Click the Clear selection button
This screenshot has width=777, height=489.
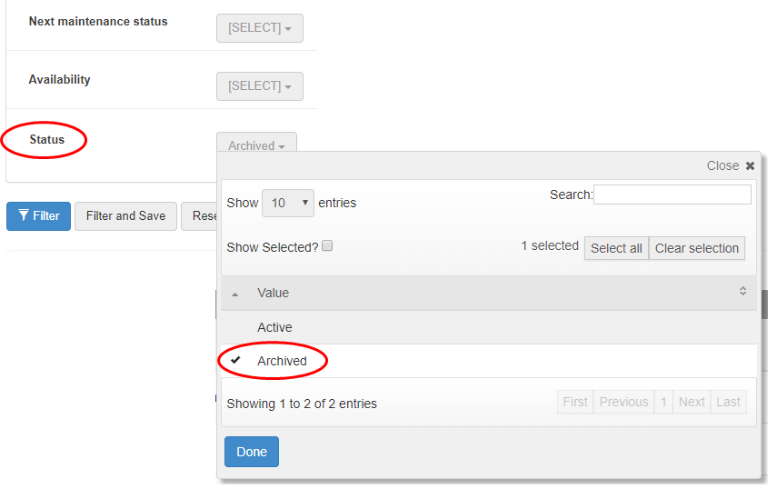point(697,248)
